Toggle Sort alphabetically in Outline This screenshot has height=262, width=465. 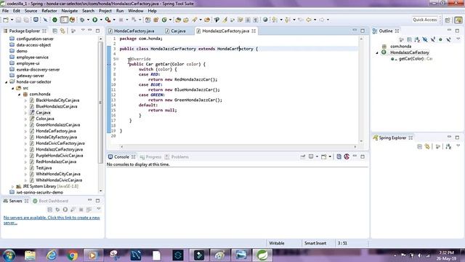coord(417,39)
